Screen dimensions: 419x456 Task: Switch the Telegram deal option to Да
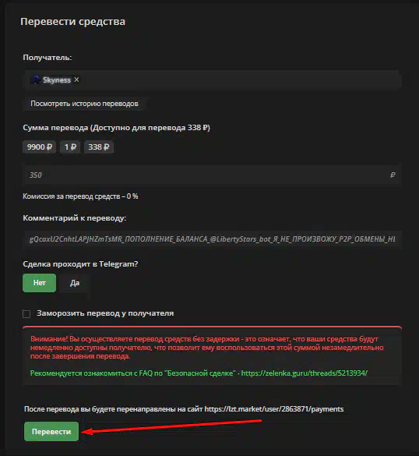(x=75, y=283)
